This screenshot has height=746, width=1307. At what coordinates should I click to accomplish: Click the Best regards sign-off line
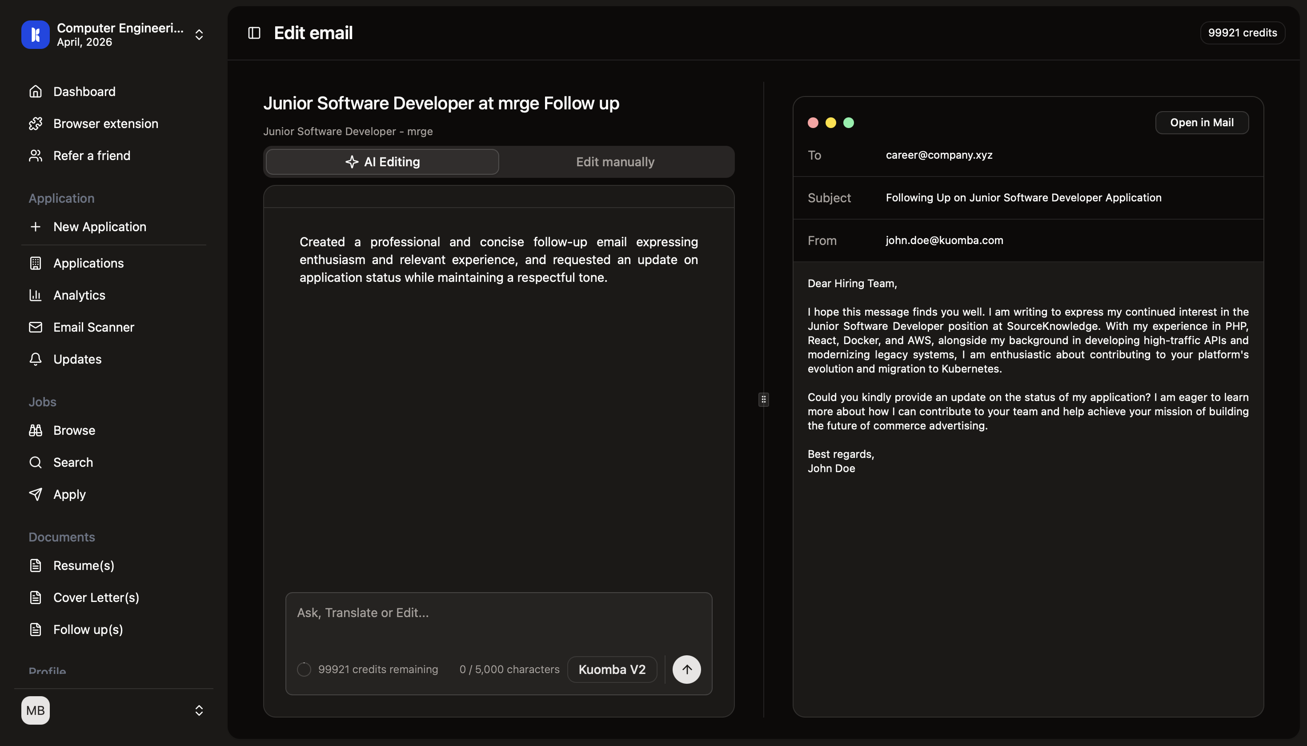point(841,454)
